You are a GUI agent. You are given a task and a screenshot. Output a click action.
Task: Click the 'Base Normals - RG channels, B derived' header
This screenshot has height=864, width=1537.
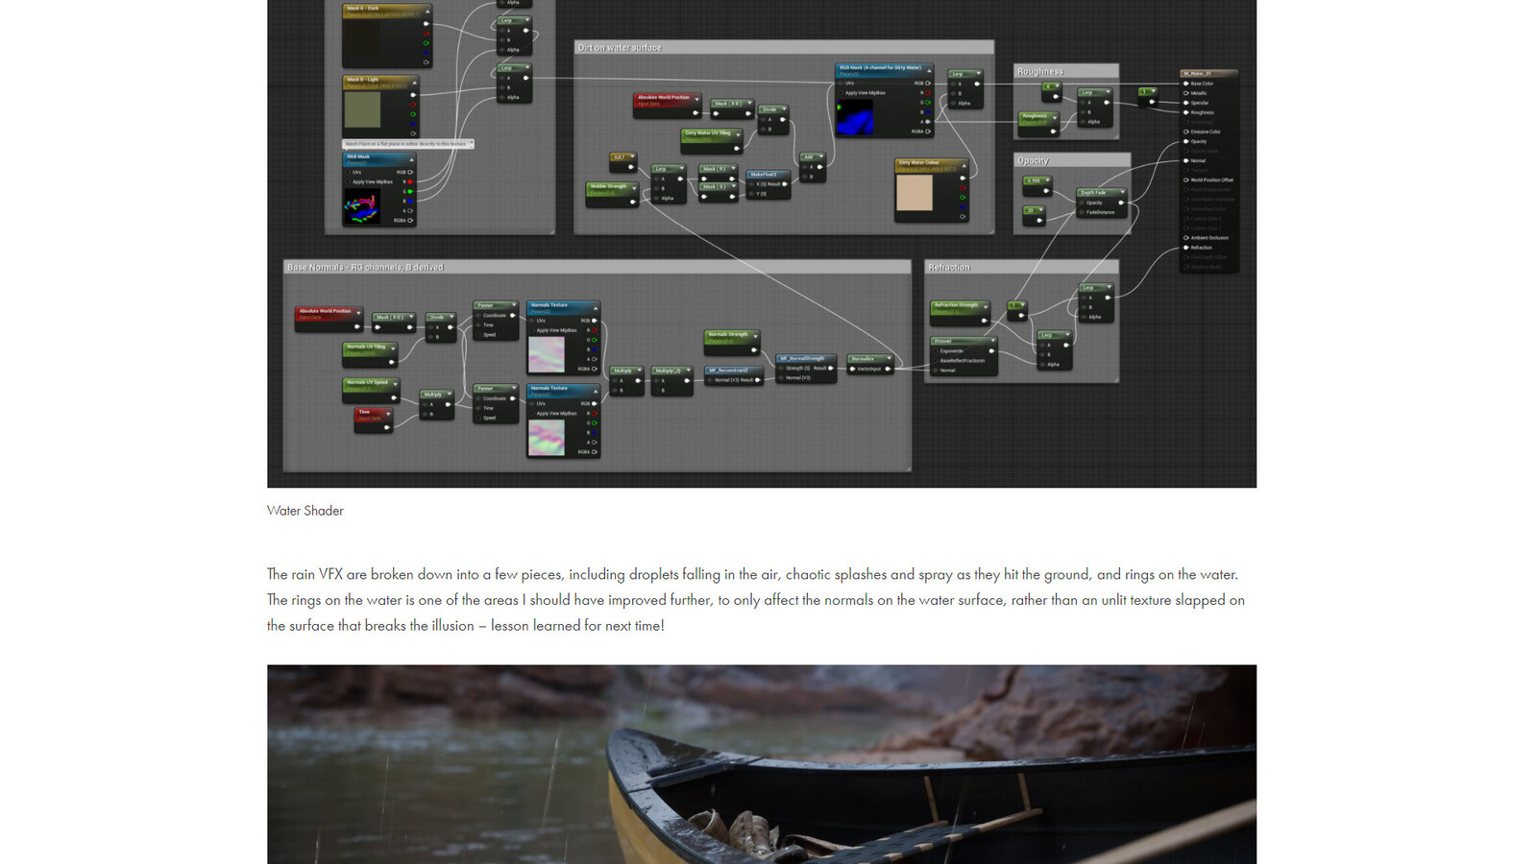pyautogui.click(x=598, y=267)
